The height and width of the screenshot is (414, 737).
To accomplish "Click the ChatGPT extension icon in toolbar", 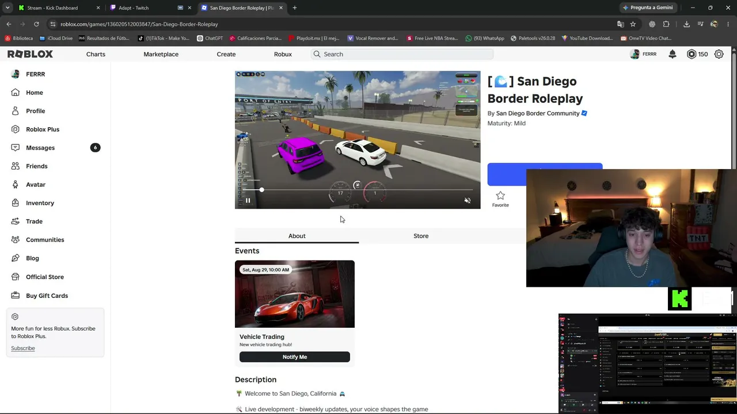I will coord(652,24).
